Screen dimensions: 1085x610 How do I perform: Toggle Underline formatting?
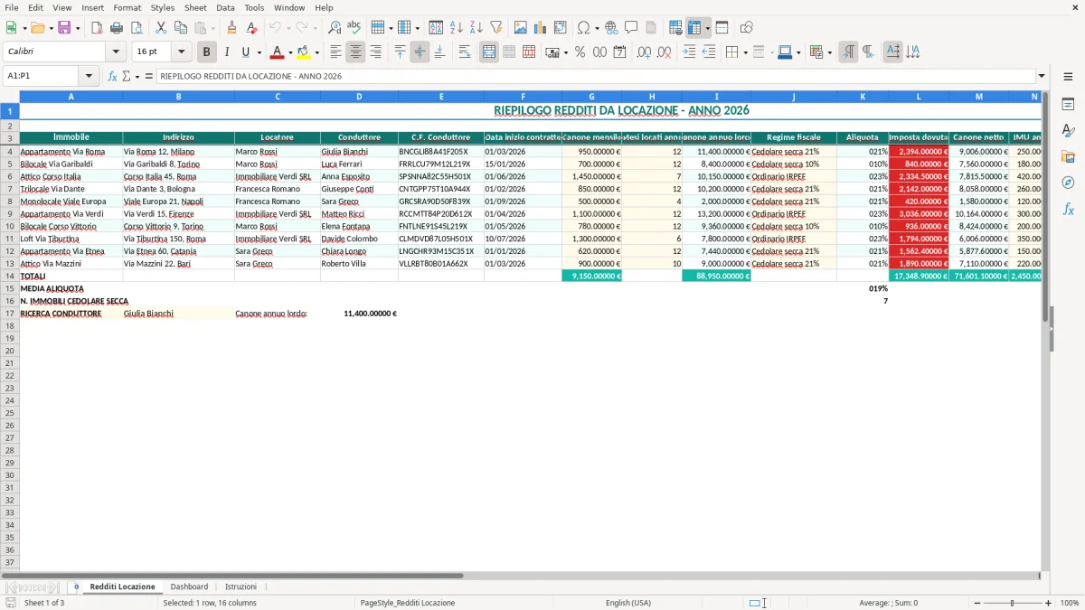[245, 52]
